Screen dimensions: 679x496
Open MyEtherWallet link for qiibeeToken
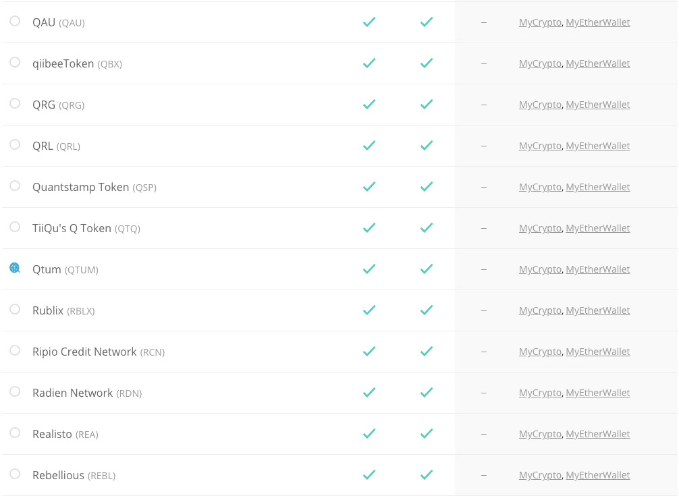pyautogui.click(x=597, y=63)
